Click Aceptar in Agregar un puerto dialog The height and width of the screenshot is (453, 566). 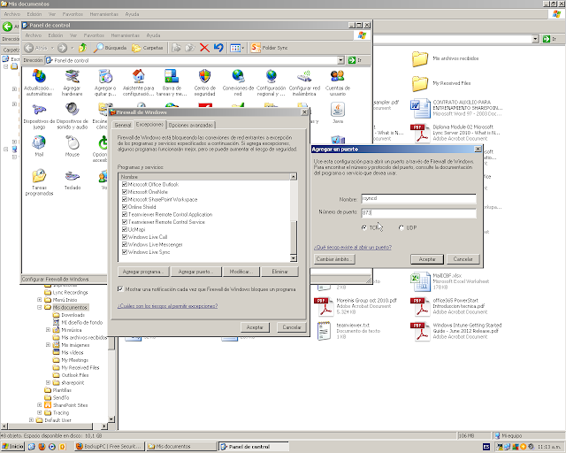(x=427, y=259)
